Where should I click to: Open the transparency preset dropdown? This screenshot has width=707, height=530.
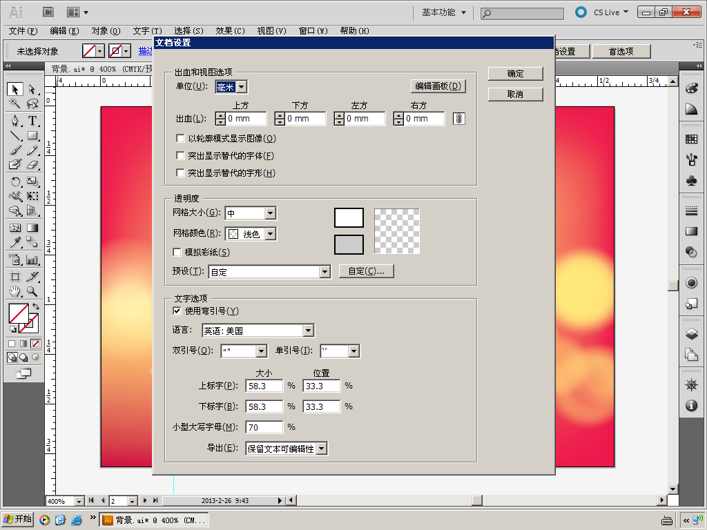click(x=269, y=272)
